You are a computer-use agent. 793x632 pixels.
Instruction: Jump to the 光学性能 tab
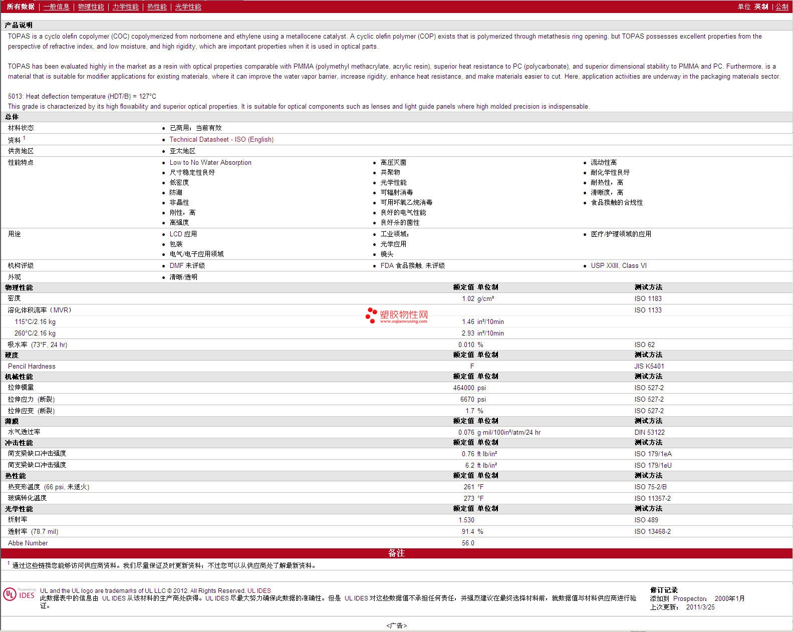point(188,7)
